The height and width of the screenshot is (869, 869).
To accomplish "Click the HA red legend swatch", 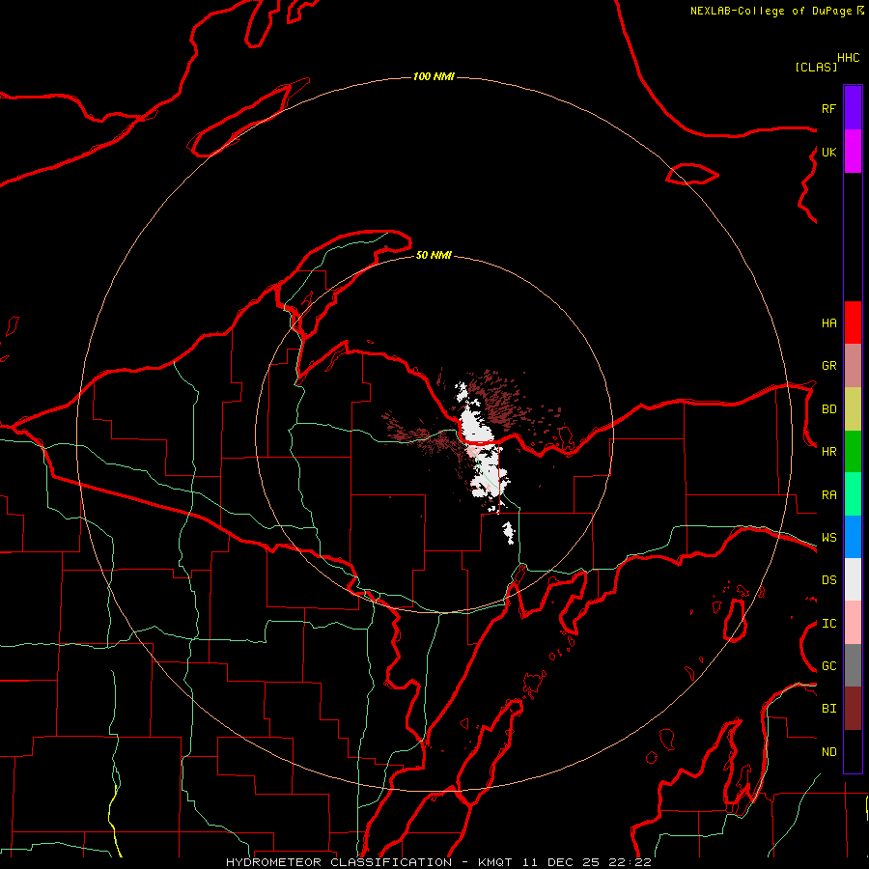I will tap(853, 322).
